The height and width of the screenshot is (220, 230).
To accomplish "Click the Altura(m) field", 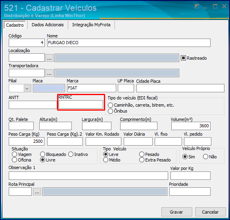I will pyautogui.click(x=56, y=126).
